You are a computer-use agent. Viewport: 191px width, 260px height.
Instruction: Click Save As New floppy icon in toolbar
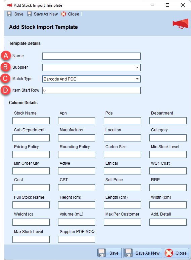(x=29, y=14)
